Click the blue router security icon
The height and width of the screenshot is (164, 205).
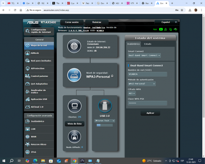coord(74,75)
